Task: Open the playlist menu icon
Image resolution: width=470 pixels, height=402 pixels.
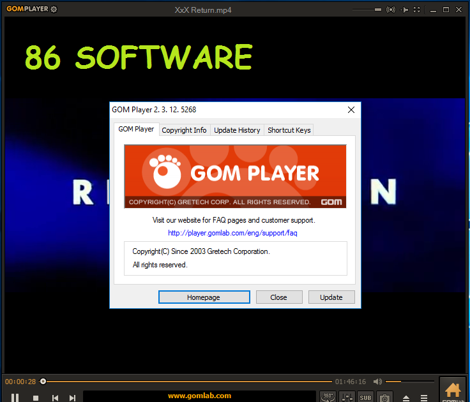Action: point(424,398)
